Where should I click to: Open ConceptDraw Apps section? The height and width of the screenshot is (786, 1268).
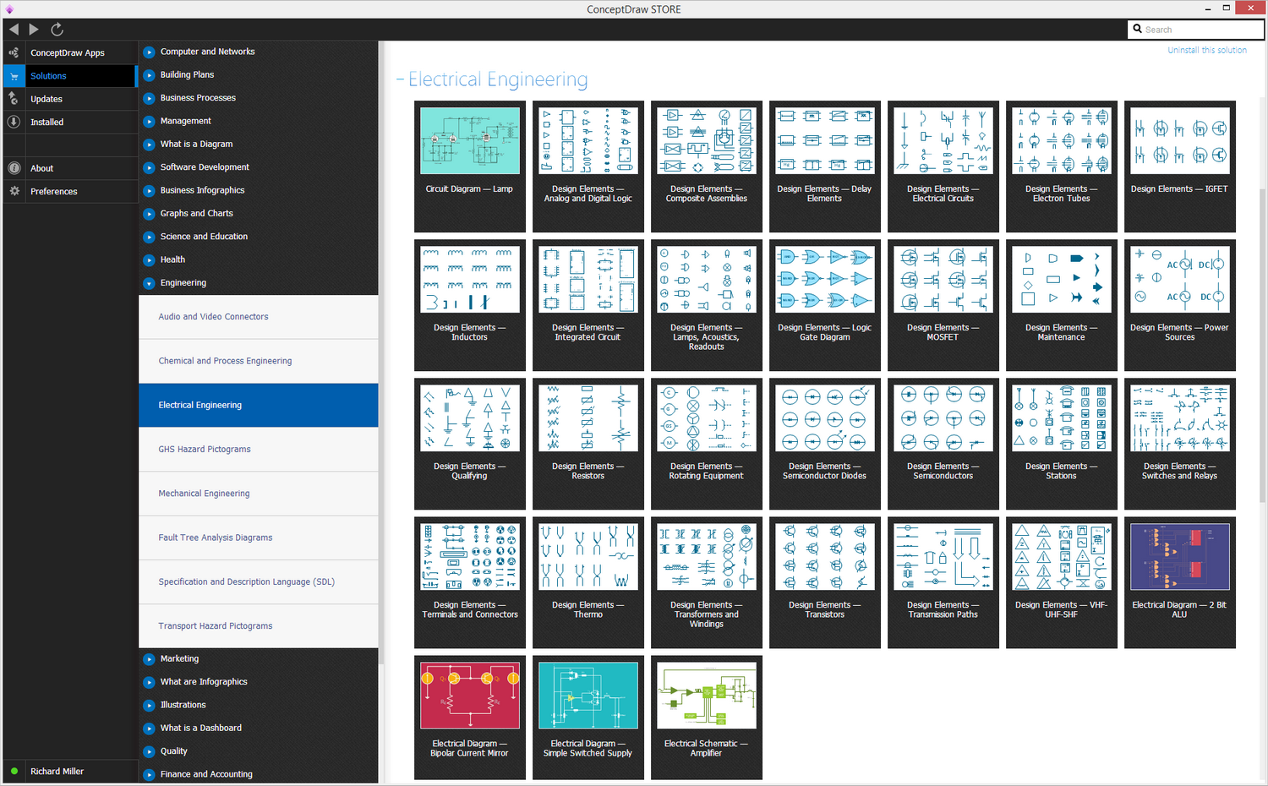point(68,52)
